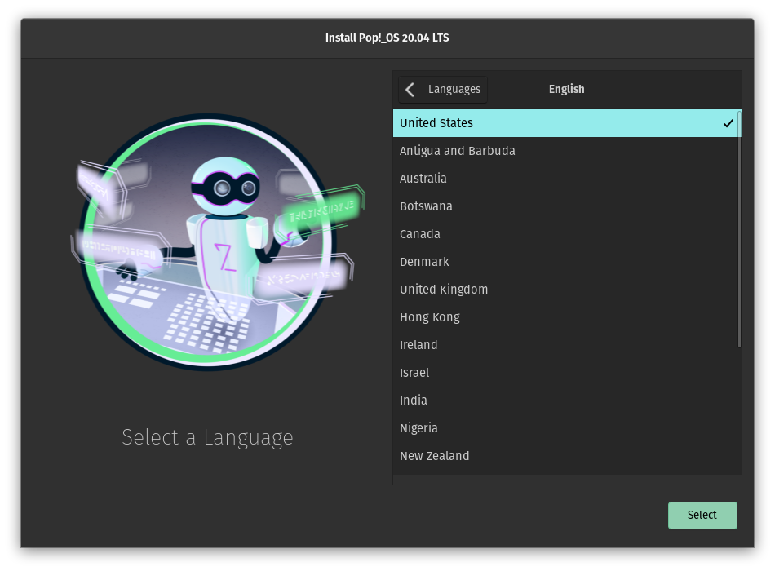Pick Australia as the region
The height and width of the screenshot is (571, 775).
coord(566,179)
